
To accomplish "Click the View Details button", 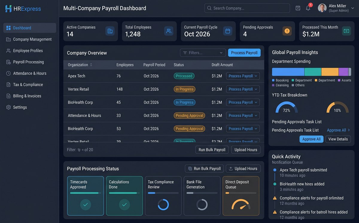I will pos(338,139).
